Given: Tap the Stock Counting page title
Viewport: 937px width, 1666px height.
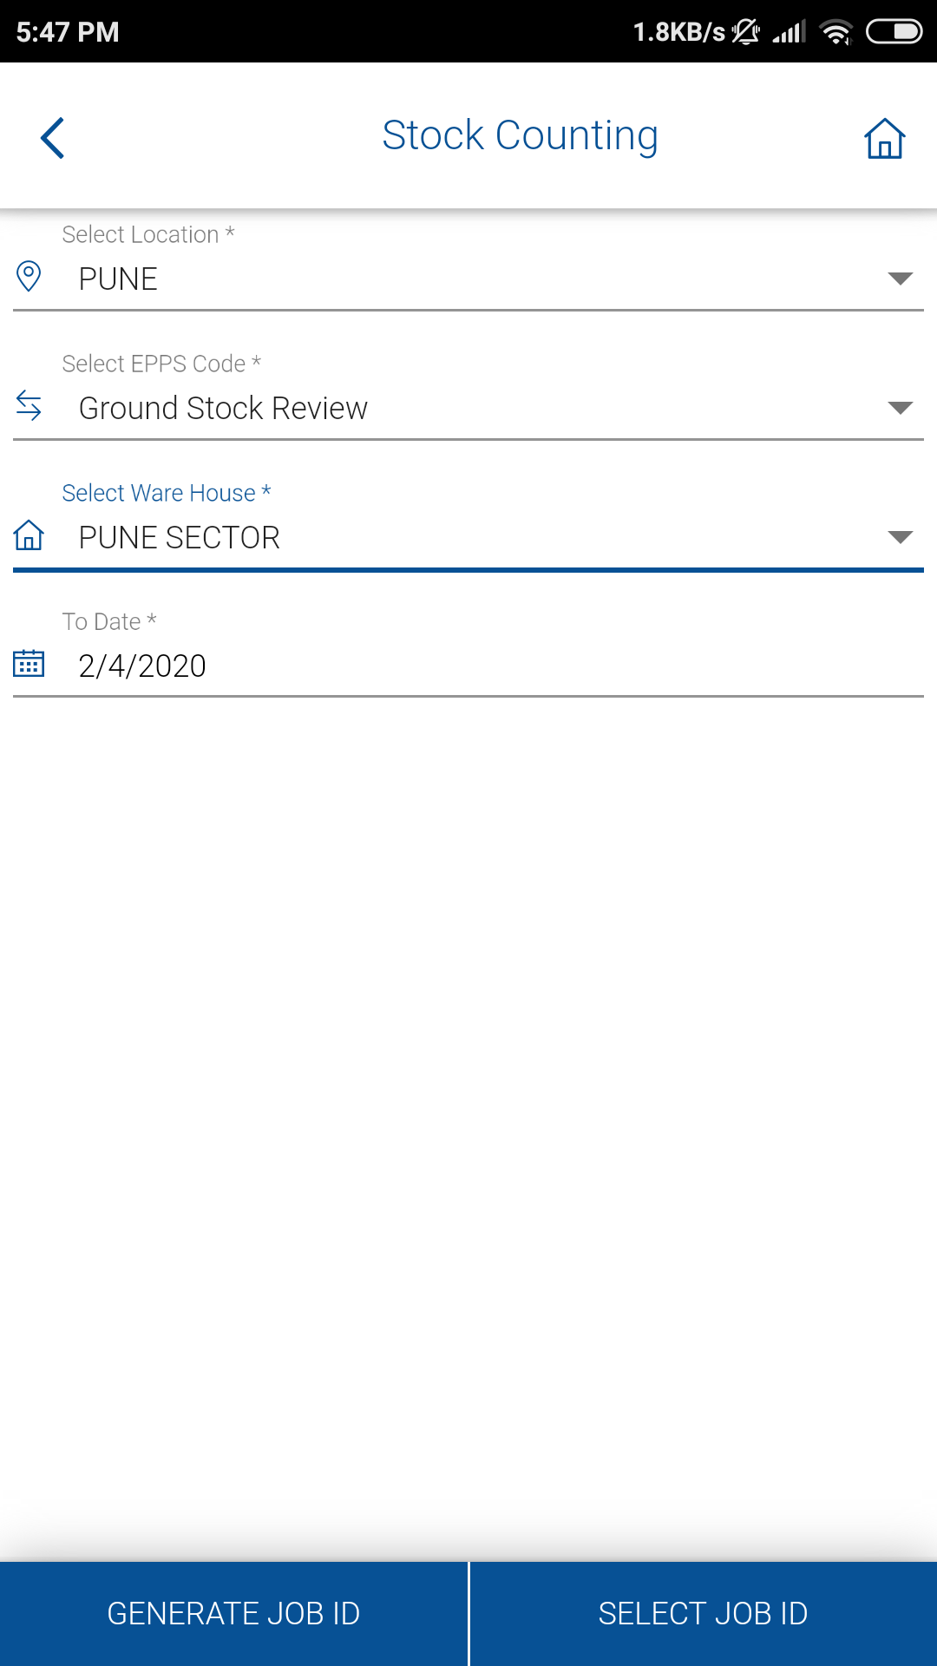Looking at the screenshot, I should click(520, 135).
